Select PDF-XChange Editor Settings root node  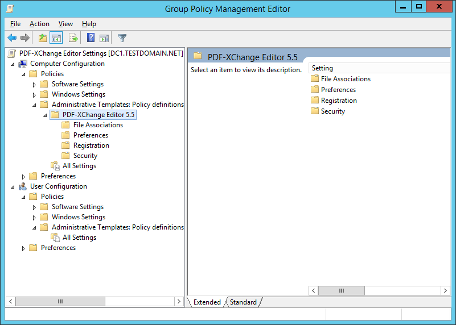(x=101, y=53)
